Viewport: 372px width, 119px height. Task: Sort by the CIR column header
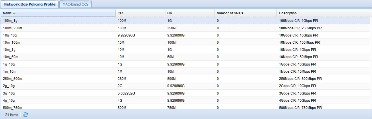pos(140,13)
